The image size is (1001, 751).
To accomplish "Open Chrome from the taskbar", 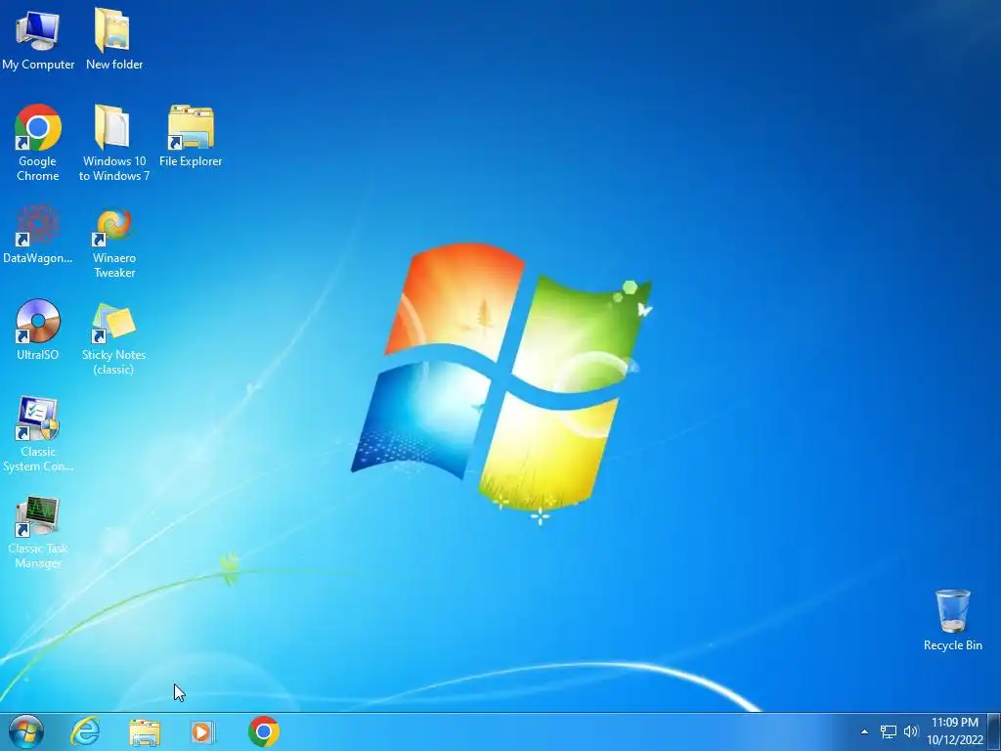I will click(x=264, y=731).
